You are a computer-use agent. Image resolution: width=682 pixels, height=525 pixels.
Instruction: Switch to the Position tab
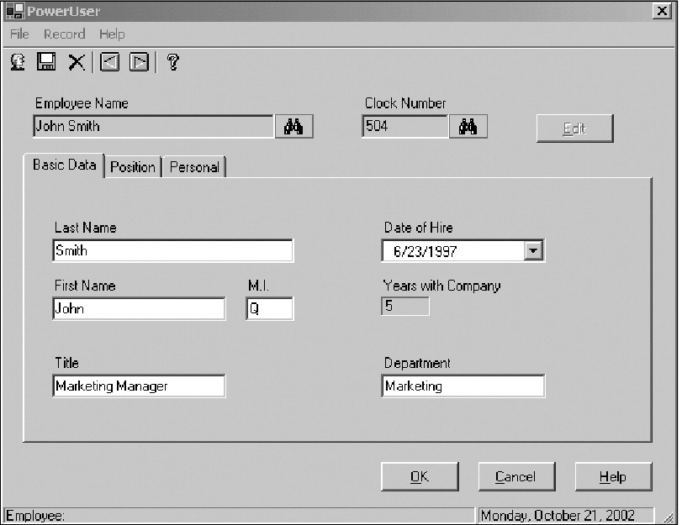[133, 167]
